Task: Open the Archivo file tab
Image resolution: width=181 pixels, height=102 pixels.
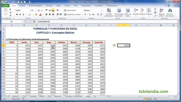Action: [5, 6]
